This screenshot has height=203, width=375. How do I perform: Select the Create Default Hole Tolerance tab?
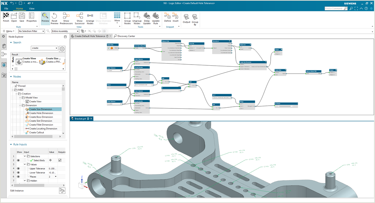[x=90, y=36]
